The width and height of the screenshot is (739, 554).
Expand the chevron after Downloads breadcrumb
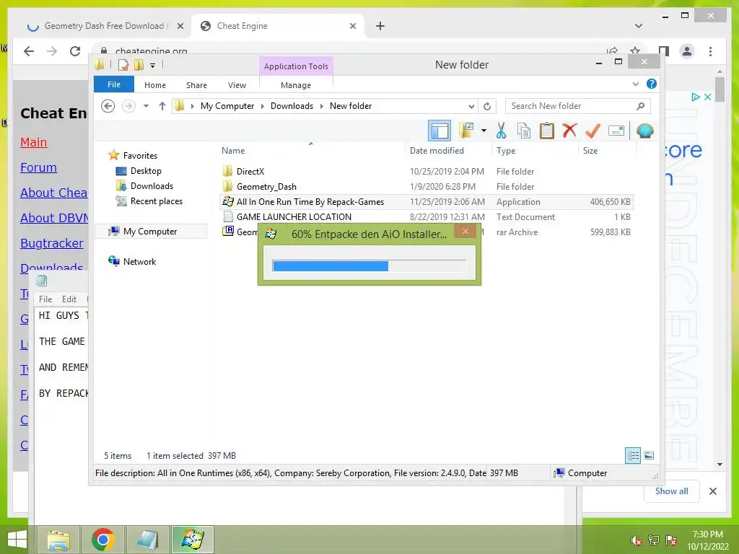(321, 107)
